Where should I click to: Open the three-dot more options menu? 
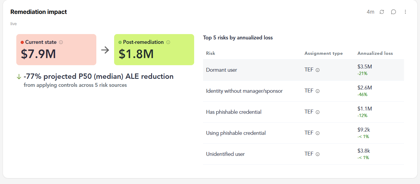[405, 12]
